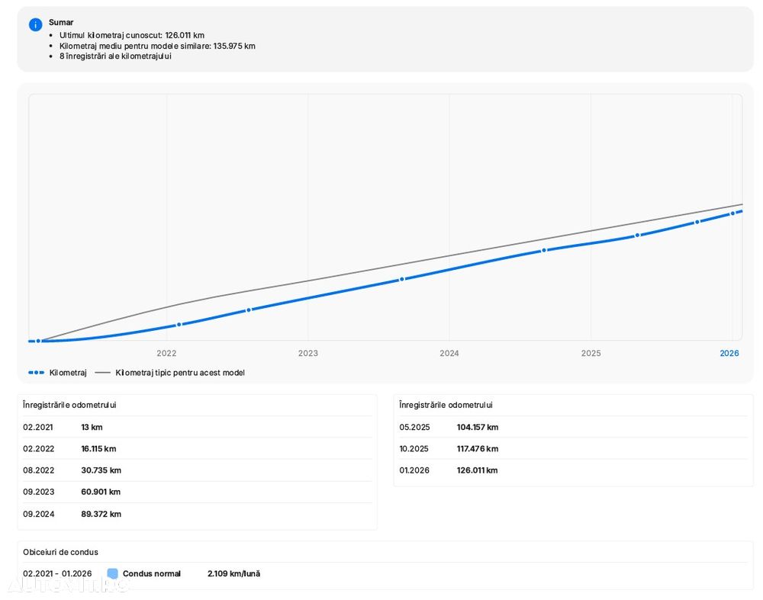The width and height of the screenshot is (763, 600).
Task: Select 'Ultimul kilometraj cunoscut: 126.011 km' line
Action: pos(132,35)
